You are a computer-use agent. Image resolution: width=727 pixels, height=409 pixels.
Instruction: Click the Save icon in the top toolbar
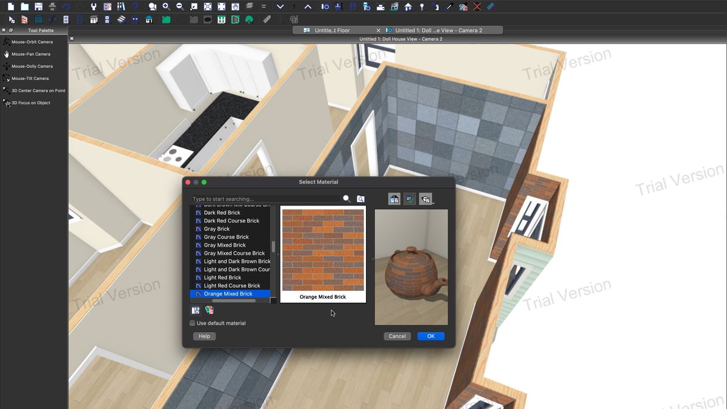39,6
